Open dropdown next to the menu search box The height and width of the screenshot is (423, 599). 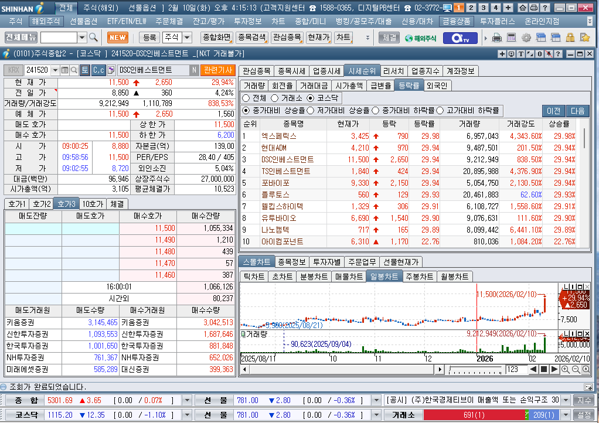tap(82, 37)
